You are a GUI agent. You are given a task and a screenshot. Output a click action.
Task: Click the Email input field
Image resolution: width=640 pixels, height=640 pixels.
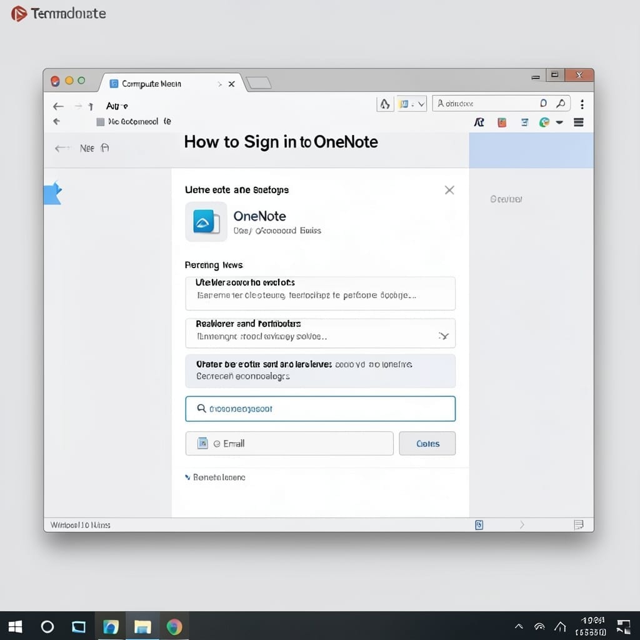click(x=289, y=443)
